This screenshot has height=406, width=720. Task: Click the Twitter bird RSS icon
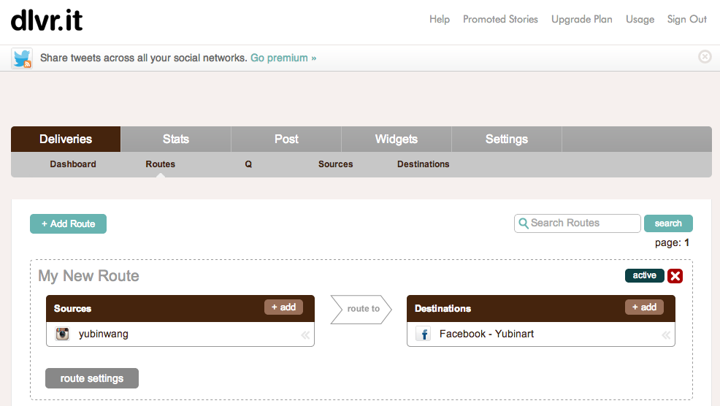(x=22, y=58)
